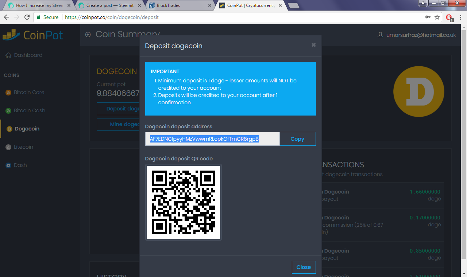Click the Bitcoin Cash coin icon

tap(8, 111)
